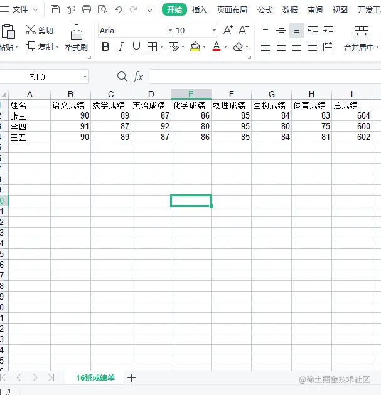Click the zoom magnifier beside fx
Image resolution: width=381 pixels, height=395 pixels.
[122, 76]
